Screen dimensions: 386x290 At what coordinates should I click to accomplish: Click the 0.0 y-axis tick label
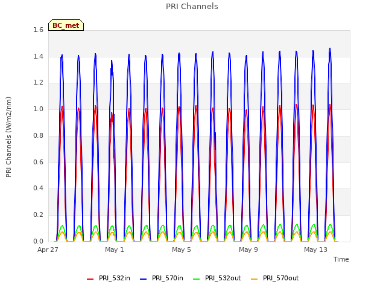click(x=38, y=241)
